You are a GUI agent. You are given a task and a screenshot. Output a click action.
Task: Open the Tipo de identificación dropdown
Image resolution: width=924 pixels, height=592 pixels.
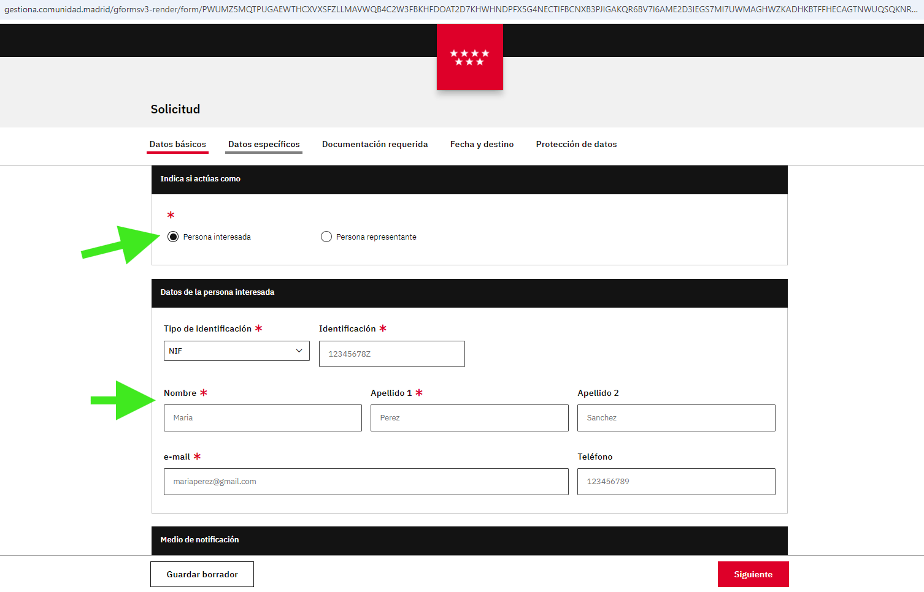point(236,351)
